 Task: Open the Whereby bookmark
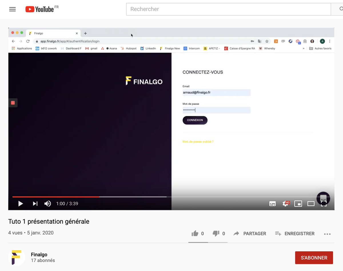coord(267,48)
